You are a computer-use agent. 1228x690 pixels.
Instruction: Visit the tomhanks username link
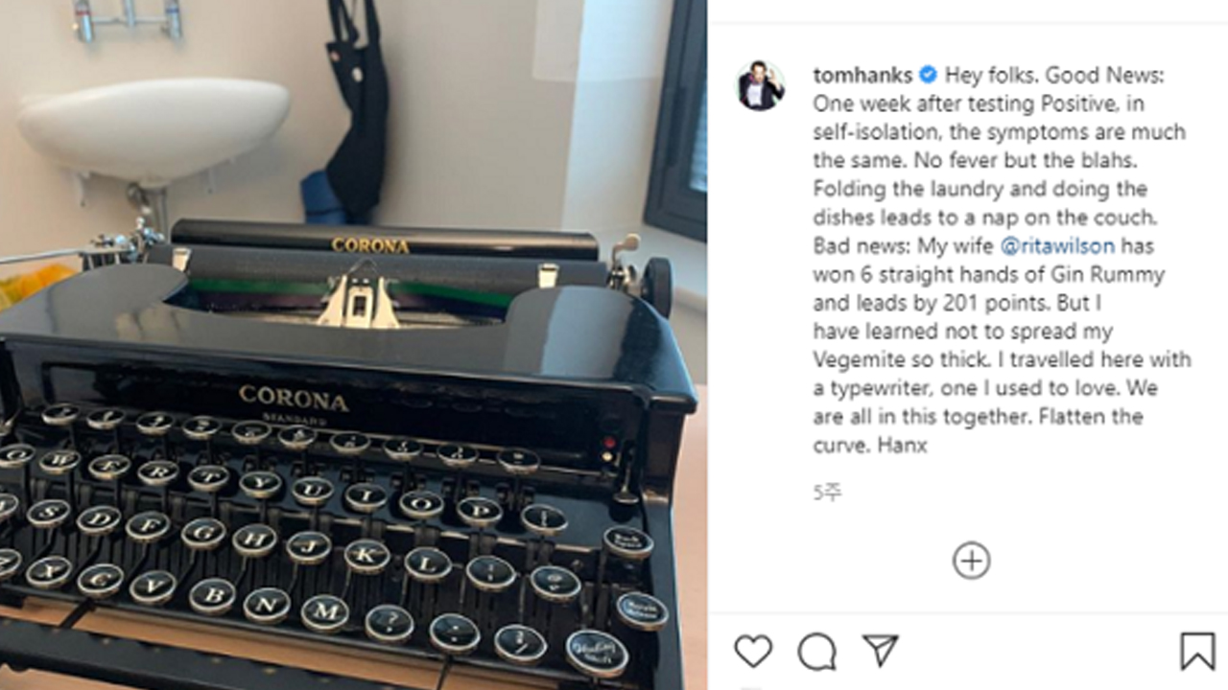click(862, 75)
